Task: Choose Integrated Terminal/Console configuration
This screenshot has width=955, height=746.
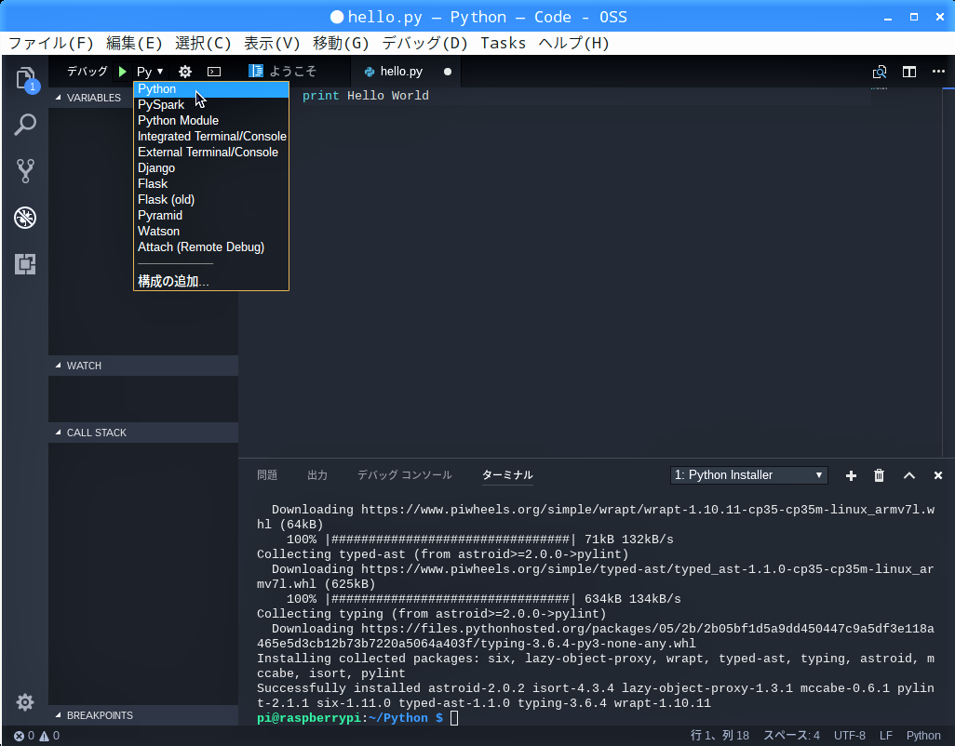Action: pos(210,137)
